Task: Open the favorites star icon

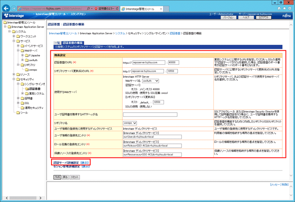Action: 284,8
